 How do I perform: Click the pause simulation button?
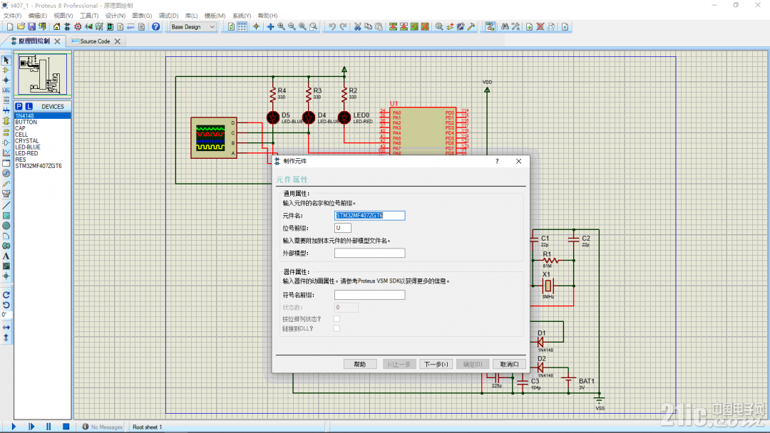pos(48,427)
